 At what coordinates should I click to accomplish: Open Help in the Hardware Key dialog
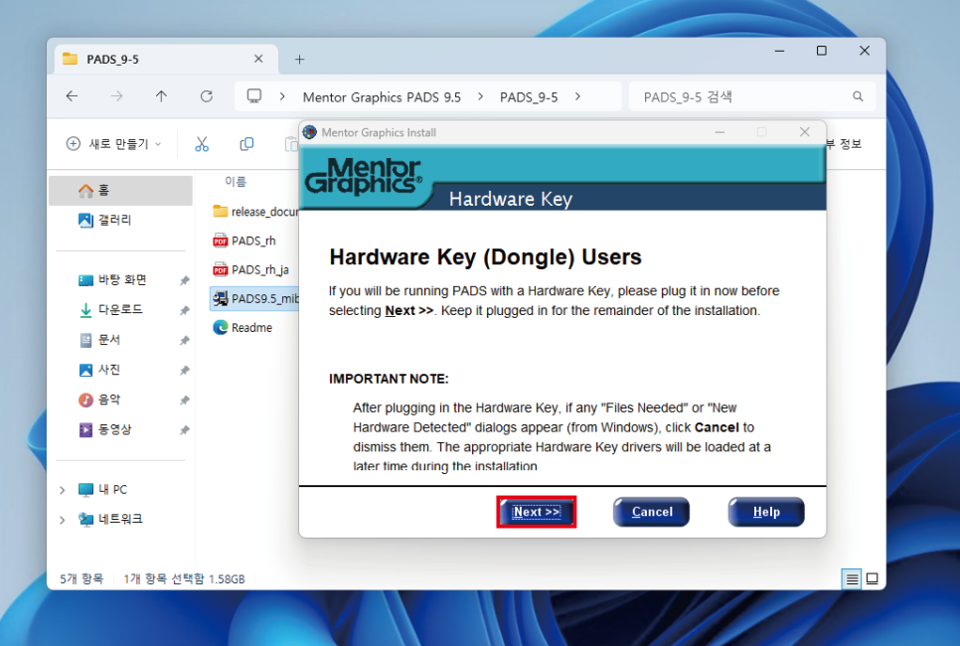pos(766,512)
